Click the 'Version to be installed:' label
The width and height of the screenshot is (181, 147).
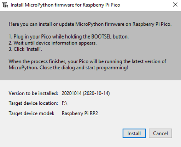(x=33, y=93)
